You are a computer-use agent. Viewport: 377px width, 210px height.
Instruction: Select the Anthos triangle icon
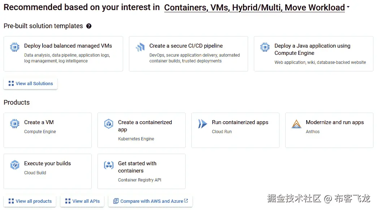(x=296, y=123)
